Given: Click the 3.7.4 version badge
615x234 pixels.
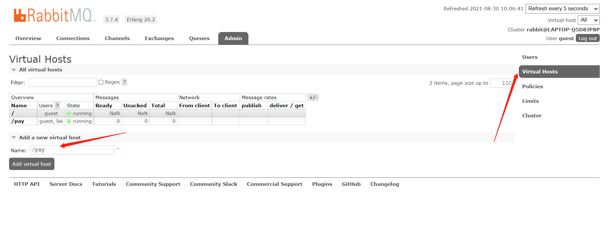Looking at the screenshot, I should pyautogui.click(x=111, y=19).
